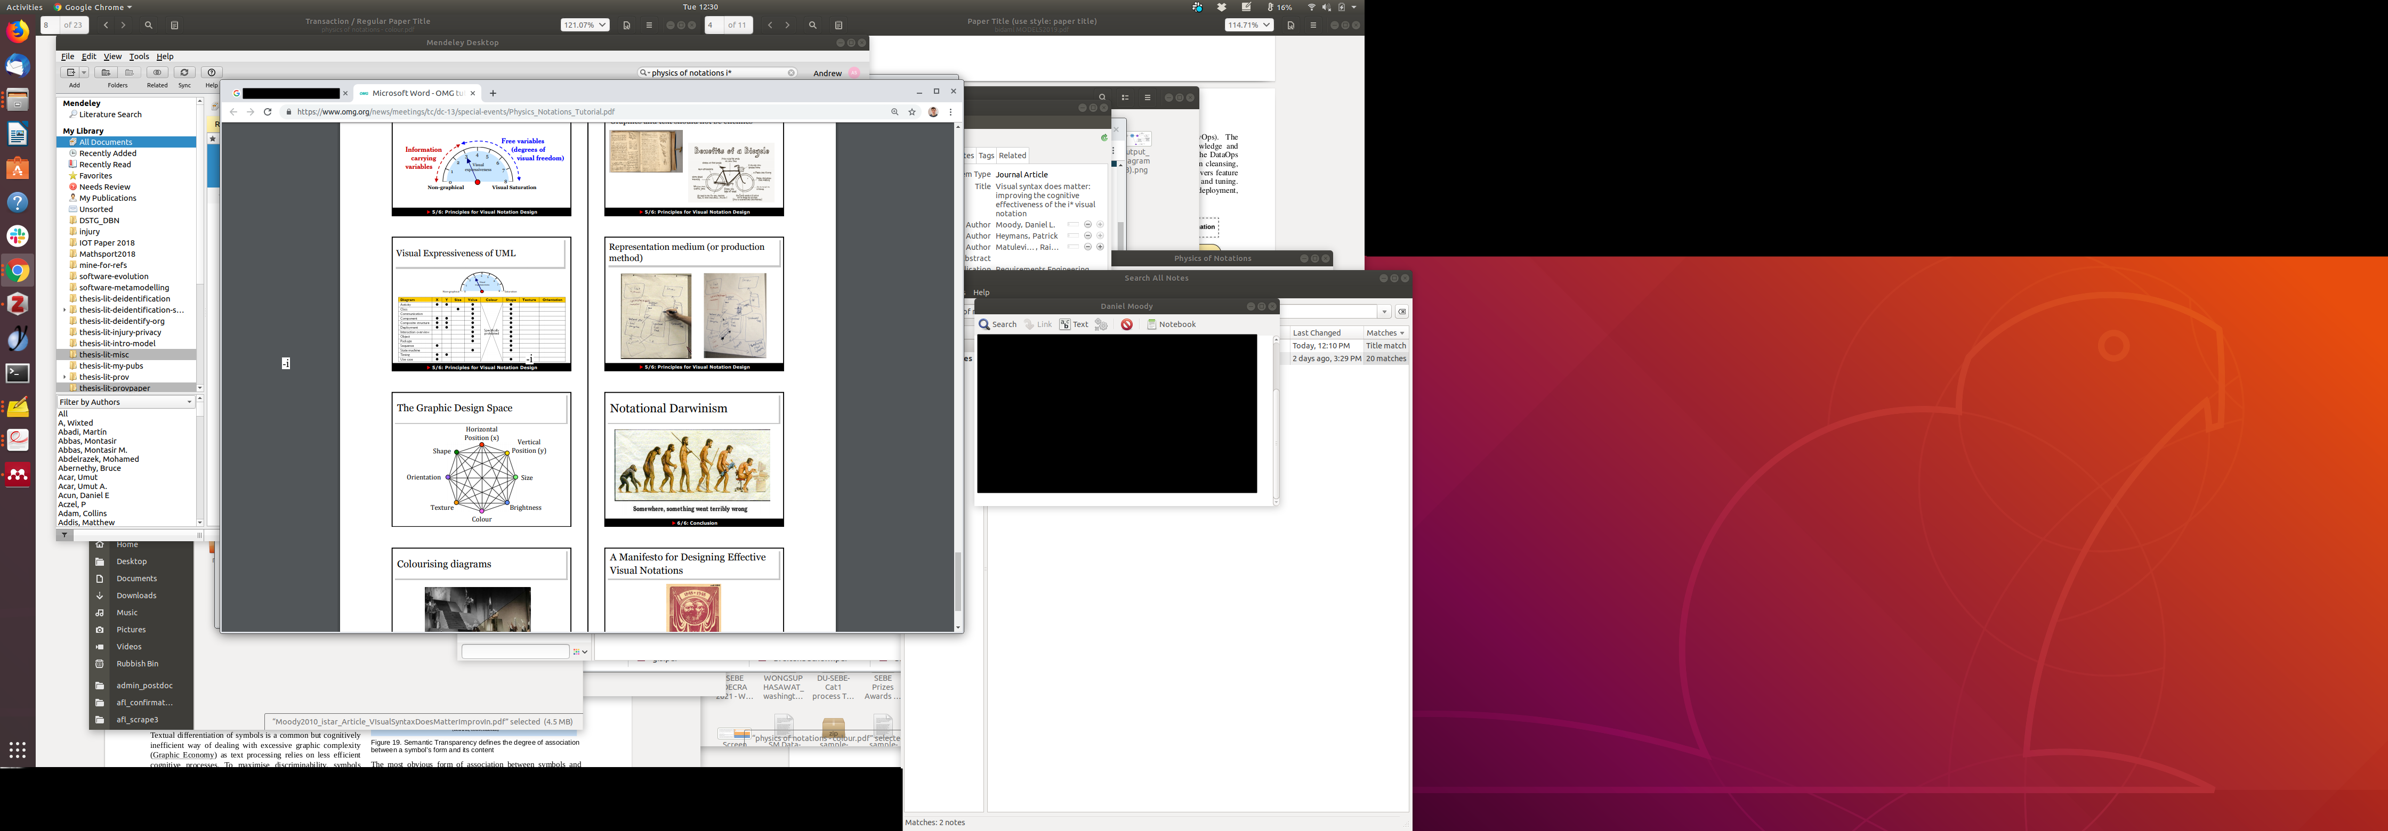Open the Filter by Authors dropdown
This screenshot has width=2388, height=831.
coord(125,402)
